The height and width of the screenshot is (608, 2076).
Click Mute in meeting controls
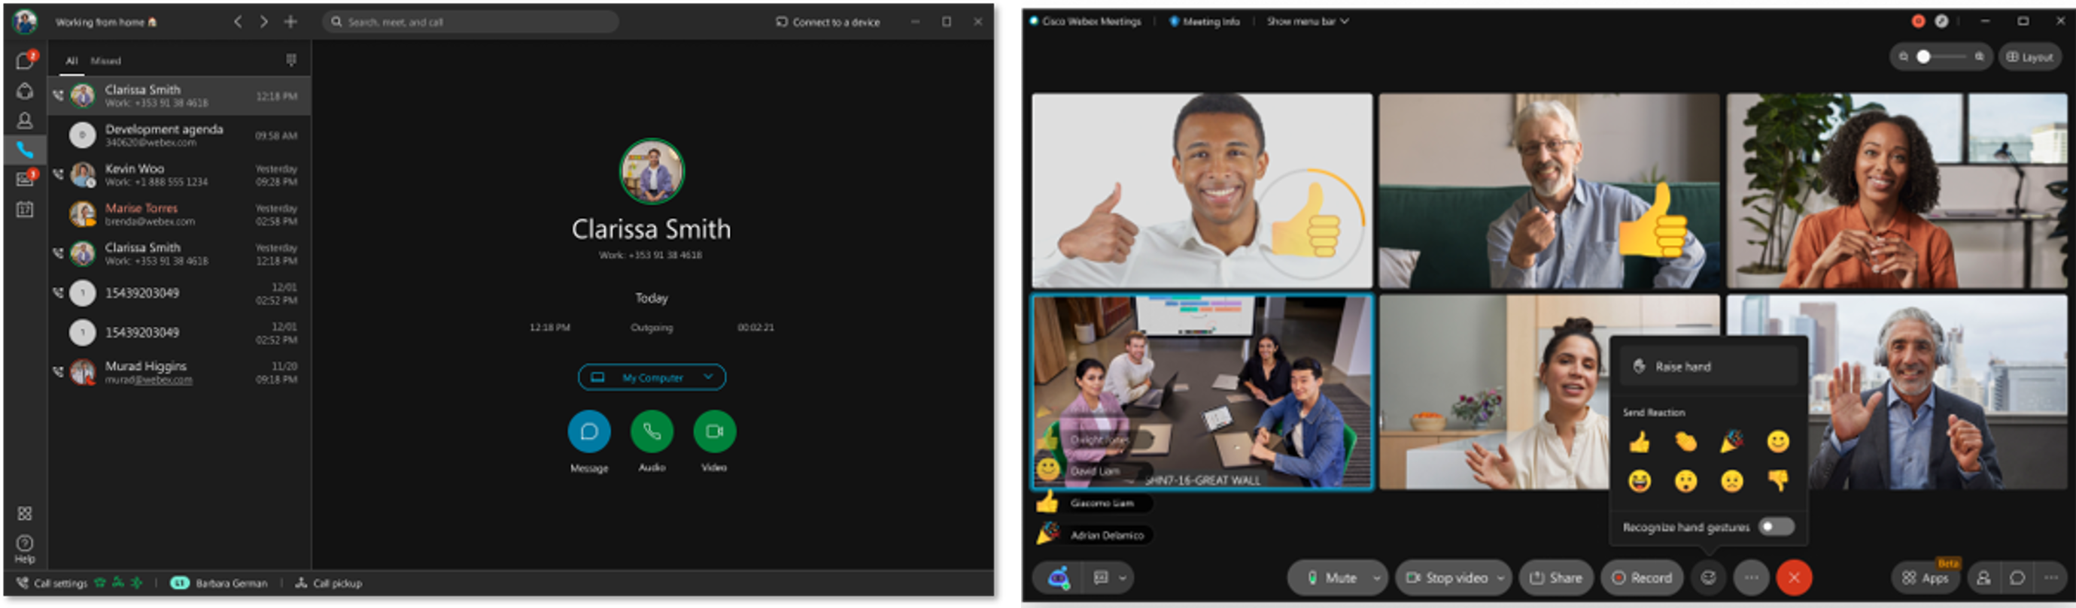point(1332,577)
